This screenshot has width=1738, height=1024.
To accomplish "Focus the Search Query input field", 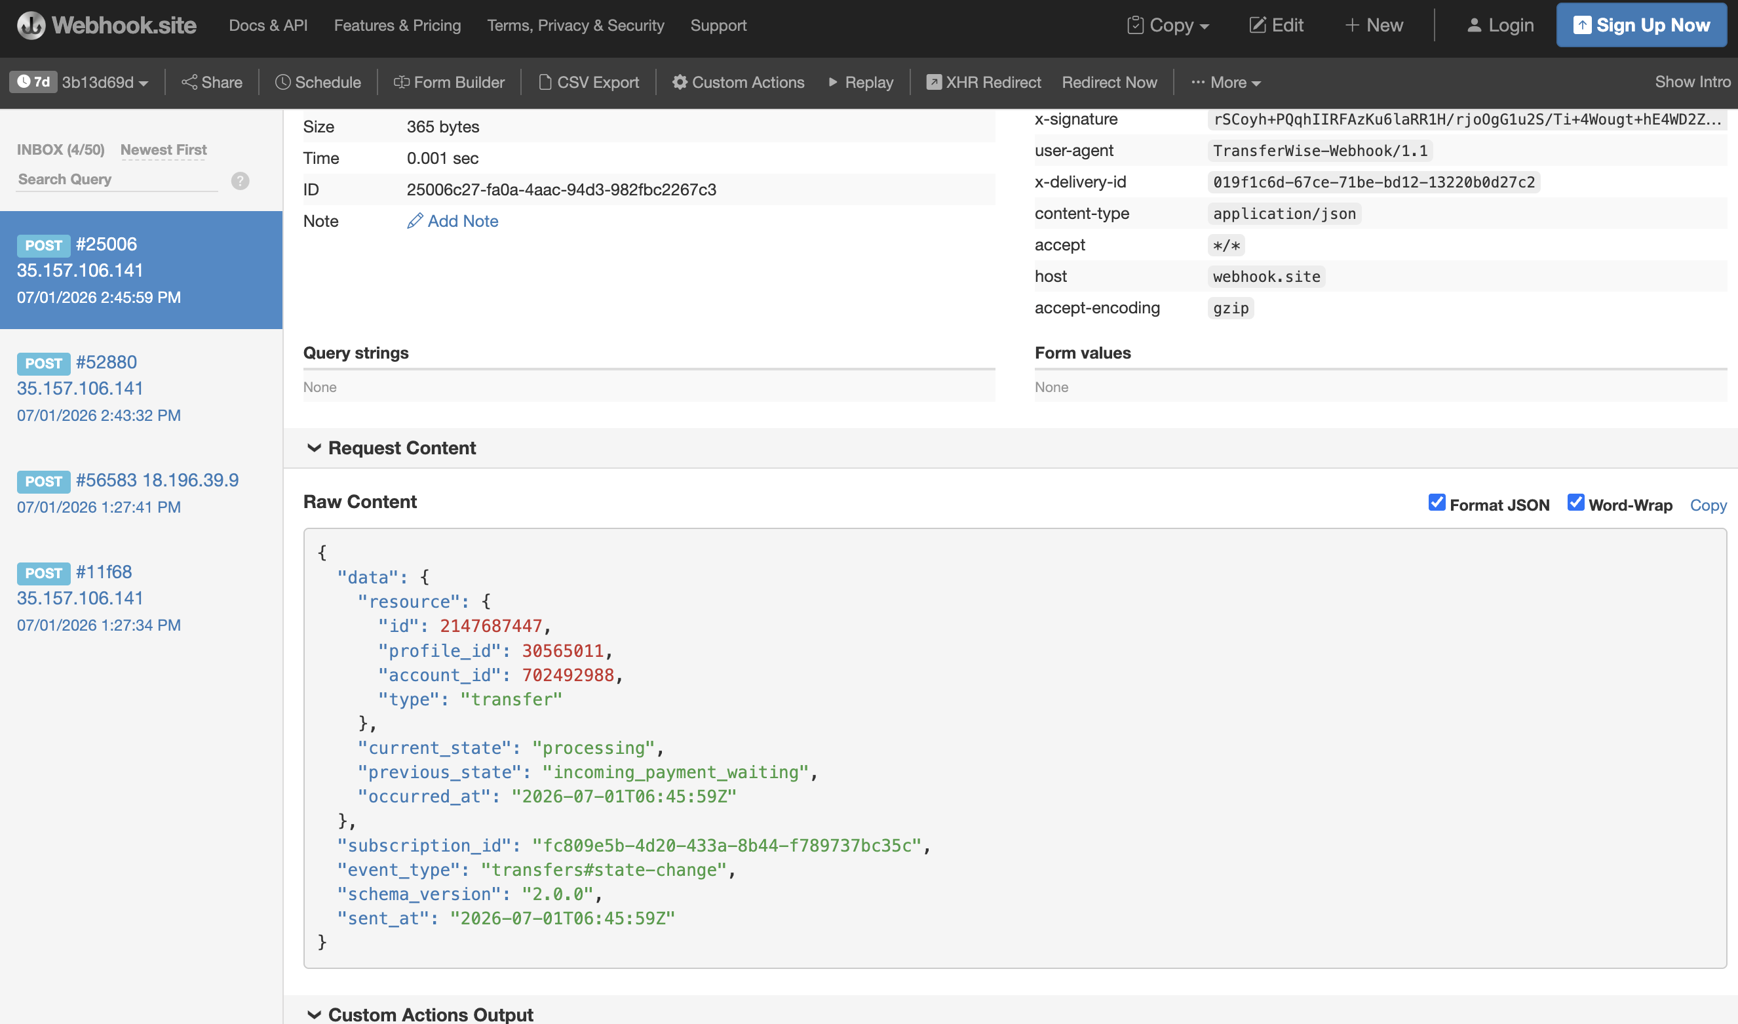I will pos(117,180).
